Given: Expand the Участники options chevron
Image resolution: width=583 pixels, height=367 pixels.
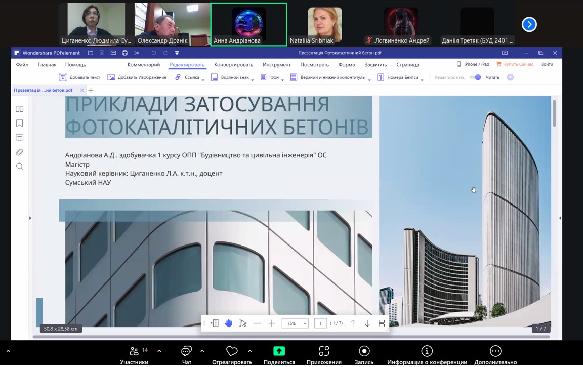Looking at the screenshot, I should (159, 351).
